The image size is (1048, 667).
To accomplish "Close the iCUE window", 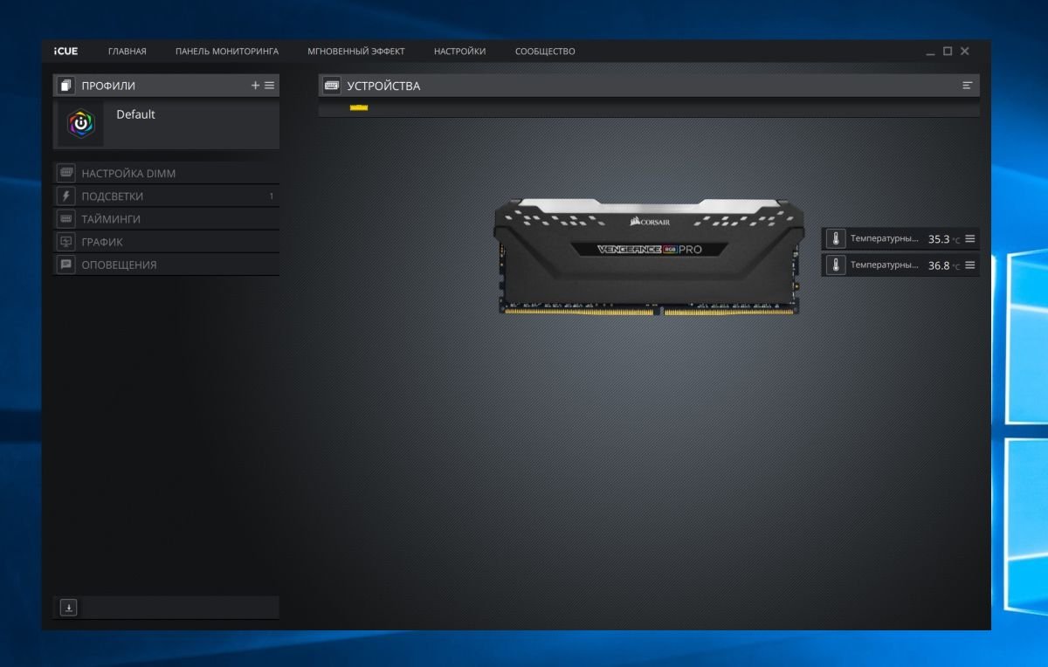I will (x=965, y=52).
